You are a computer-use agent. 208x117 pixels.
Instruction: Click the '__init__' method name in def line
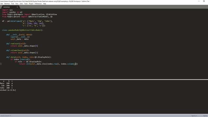[x=15, y=35]
